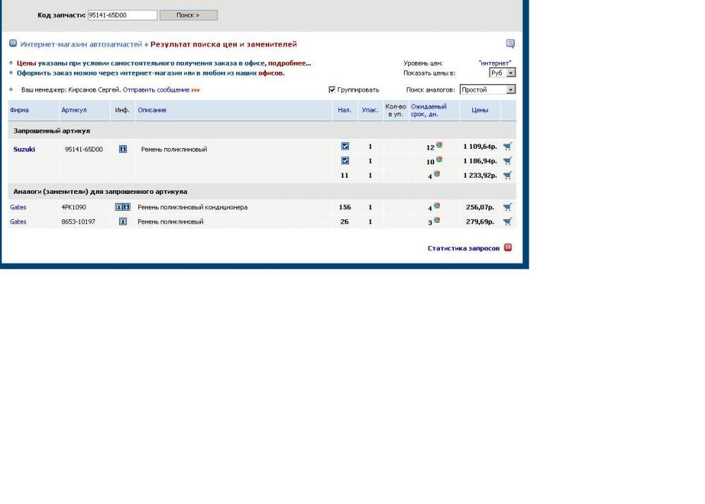Add the 1 109,64р. Suzuki belt to cart

point(508,147)
